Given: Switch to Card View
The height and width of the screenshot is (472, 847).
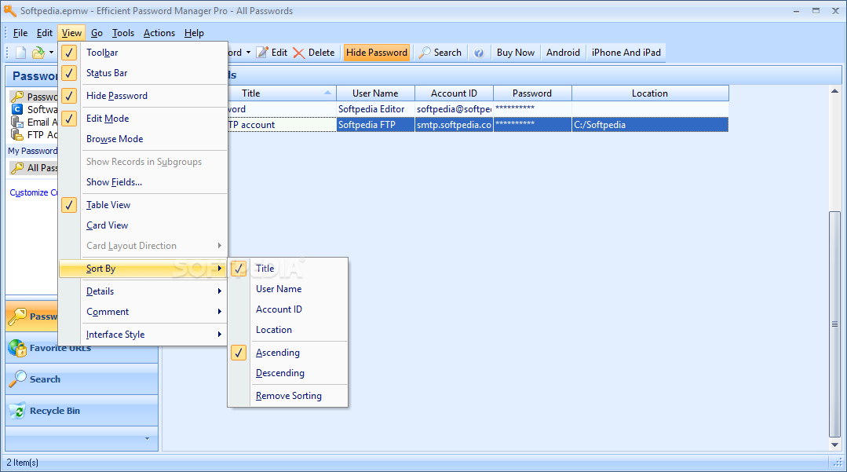Looking at the screenshot, I should pyautogui.click(x=143, y=225).
